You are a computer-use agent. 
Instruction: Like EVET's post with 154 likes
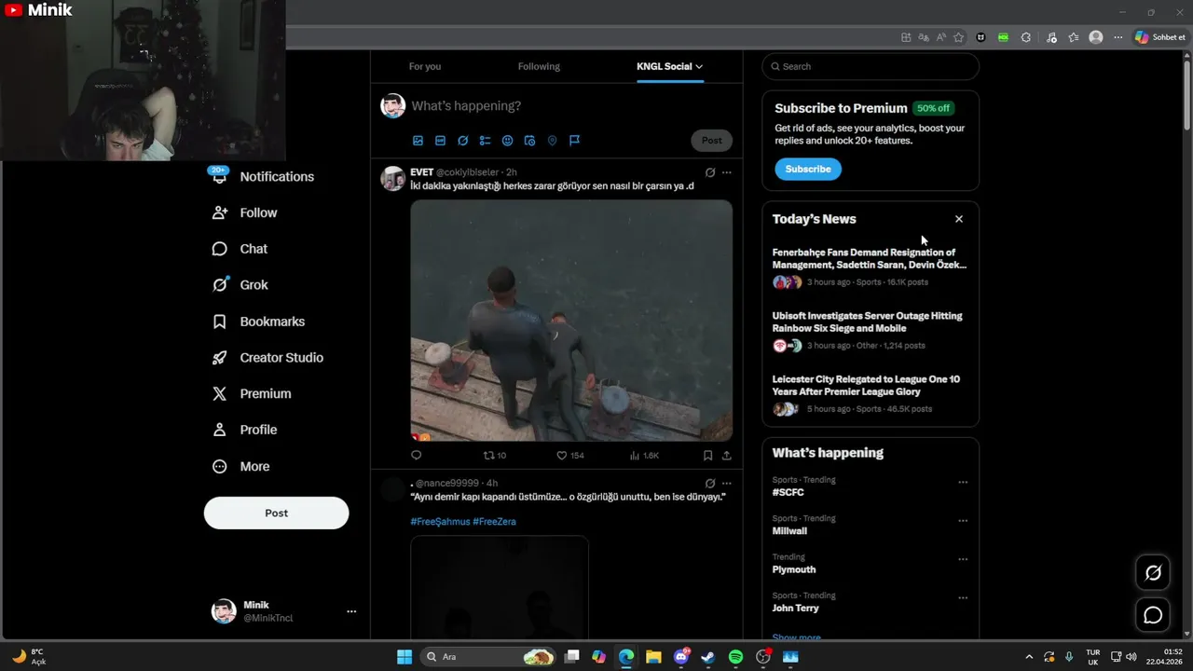pyautogui.click(x=569, y=456)
